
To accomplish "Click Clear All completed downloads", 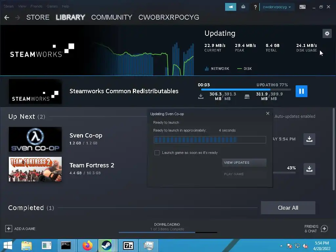I will [x=288, y=208].
